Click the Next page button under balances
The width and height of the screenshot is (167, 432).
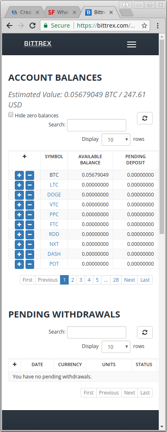pos(129,280)
